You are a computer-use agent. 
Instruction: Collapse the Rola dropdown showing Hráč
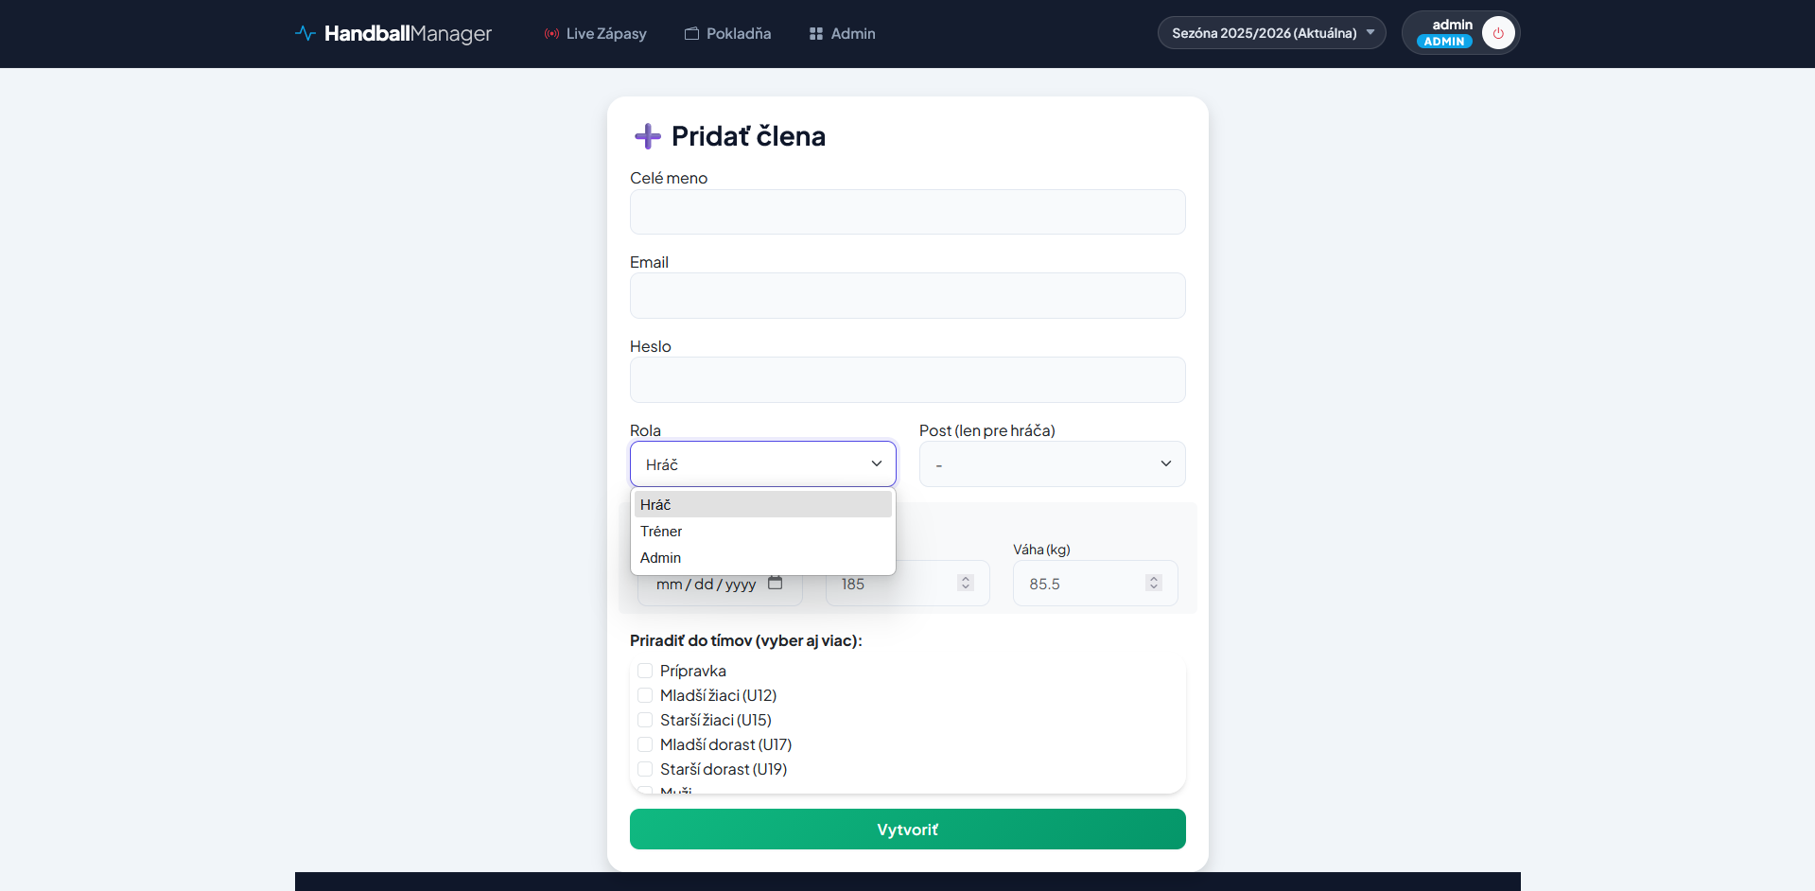click(762, 464)
